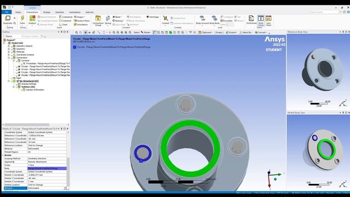Open the Beam dropdown

pyautogui.click(x=117, y=17)
